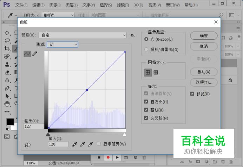Click the black foreground color swatch

click(x=10, y=122)
